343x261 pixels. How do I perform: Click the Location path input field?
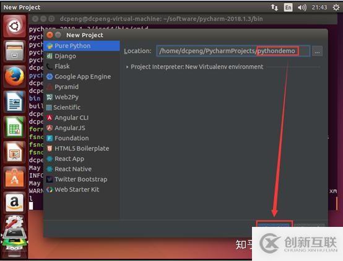click(233, 51)
